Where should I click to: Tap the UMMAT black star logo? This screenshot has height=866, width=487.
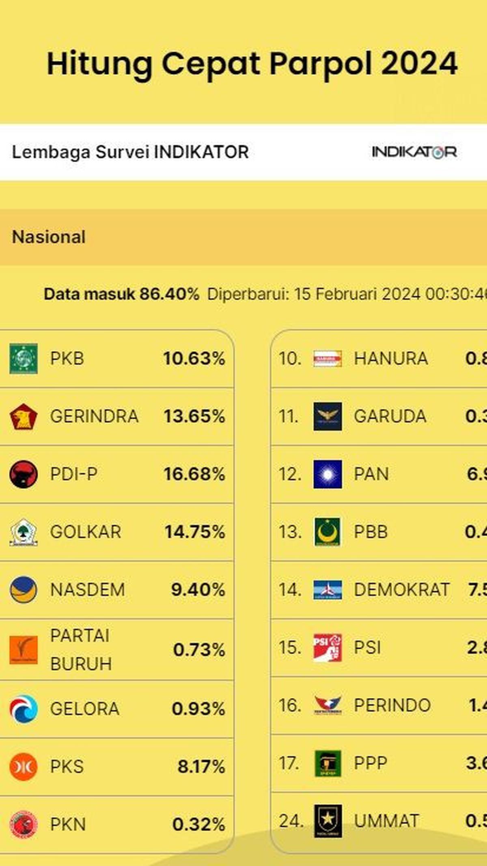[x=328, y=821]
